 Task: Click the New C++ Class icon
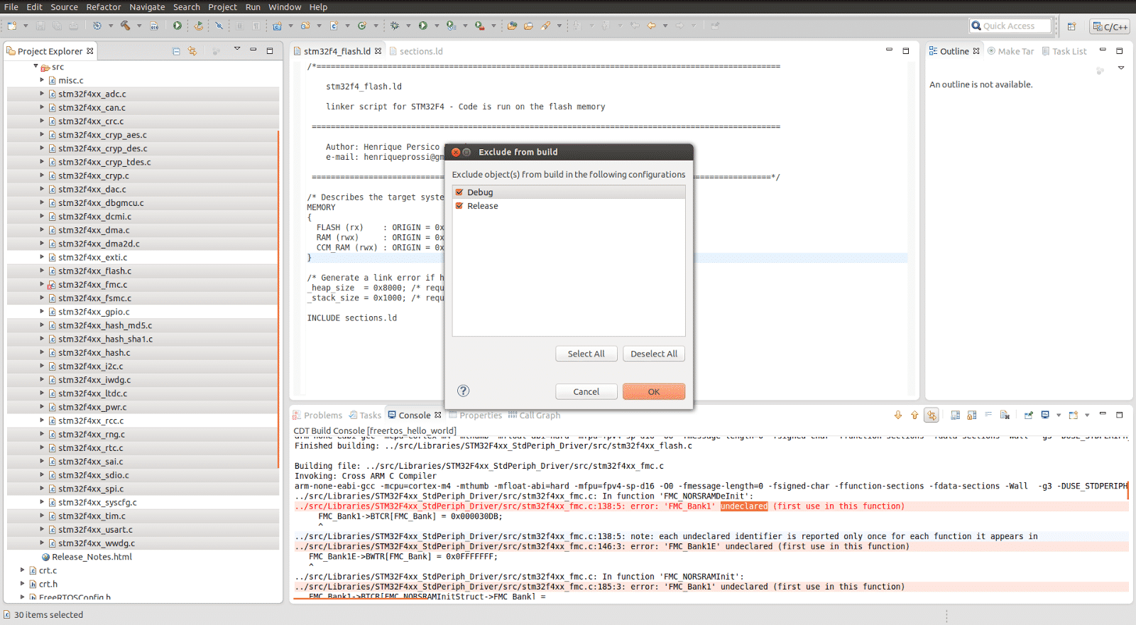click(362, 26)
